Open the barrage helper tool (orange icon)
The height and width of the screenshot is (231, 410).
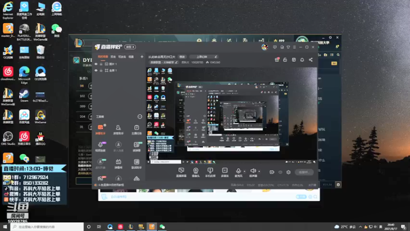point(100,129)
